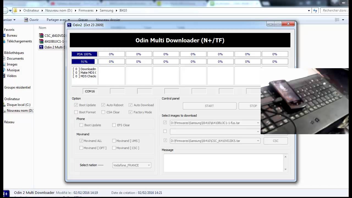Enable Phone Boot Update checkbox
Image resolution: width=352 pixels, height=198 pixels.
[x=81, y=125]
